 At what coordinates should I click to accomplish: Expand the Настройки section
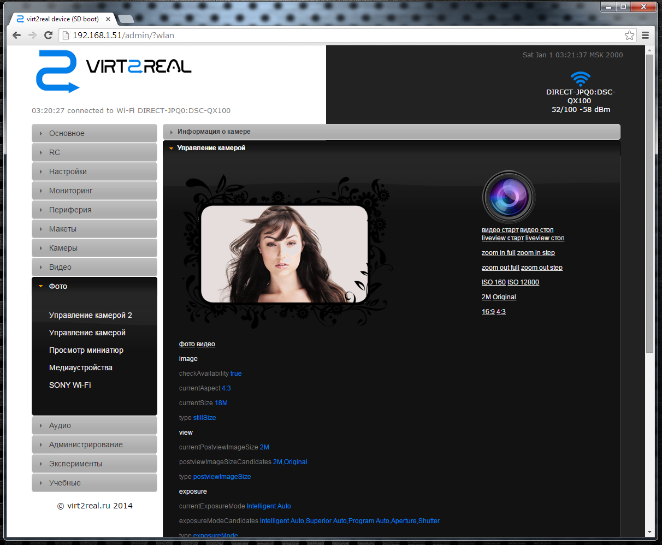[x=94, y=171]
